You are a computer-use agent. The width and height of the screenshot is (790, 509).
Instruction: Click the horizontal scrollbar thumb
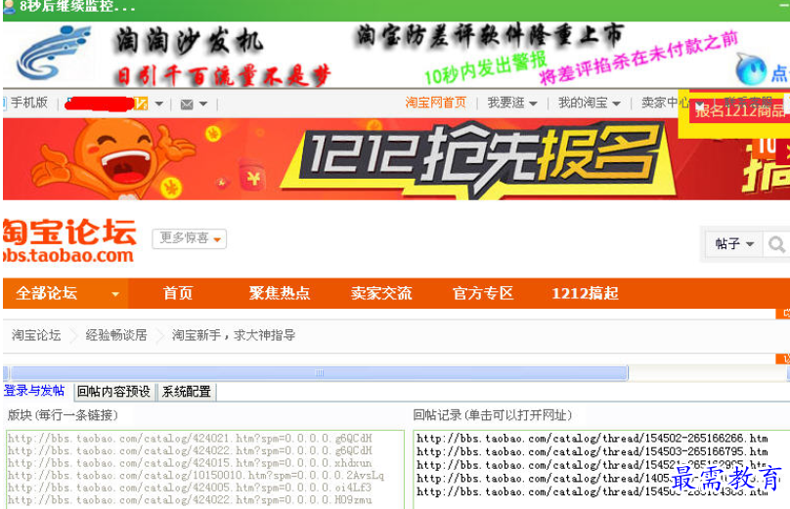(319, 373)
